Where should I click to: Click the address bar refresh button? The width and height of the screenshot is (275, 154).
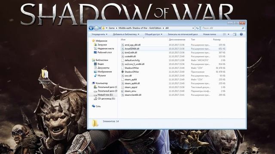(x=197, y=28)
